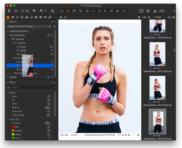Check the selection box under the 0154 thumbnail
182x148 pixels.
[x=150, y=102]
